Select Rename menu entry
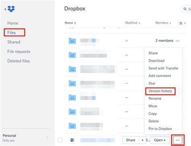This screenshot has height=146, width=191. coord(155,99)
